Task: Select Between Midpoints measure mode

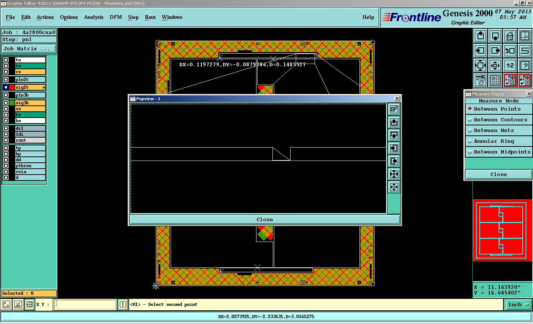Action: pyautogui.click(x=499, y=152)
